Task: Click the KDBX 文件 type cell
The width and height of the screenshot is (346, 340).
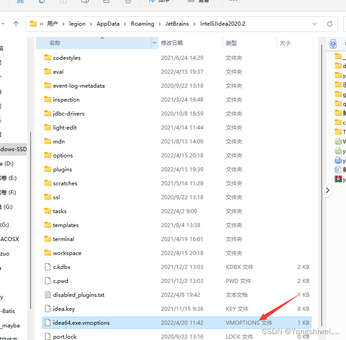Action: [x=239, y=267]
